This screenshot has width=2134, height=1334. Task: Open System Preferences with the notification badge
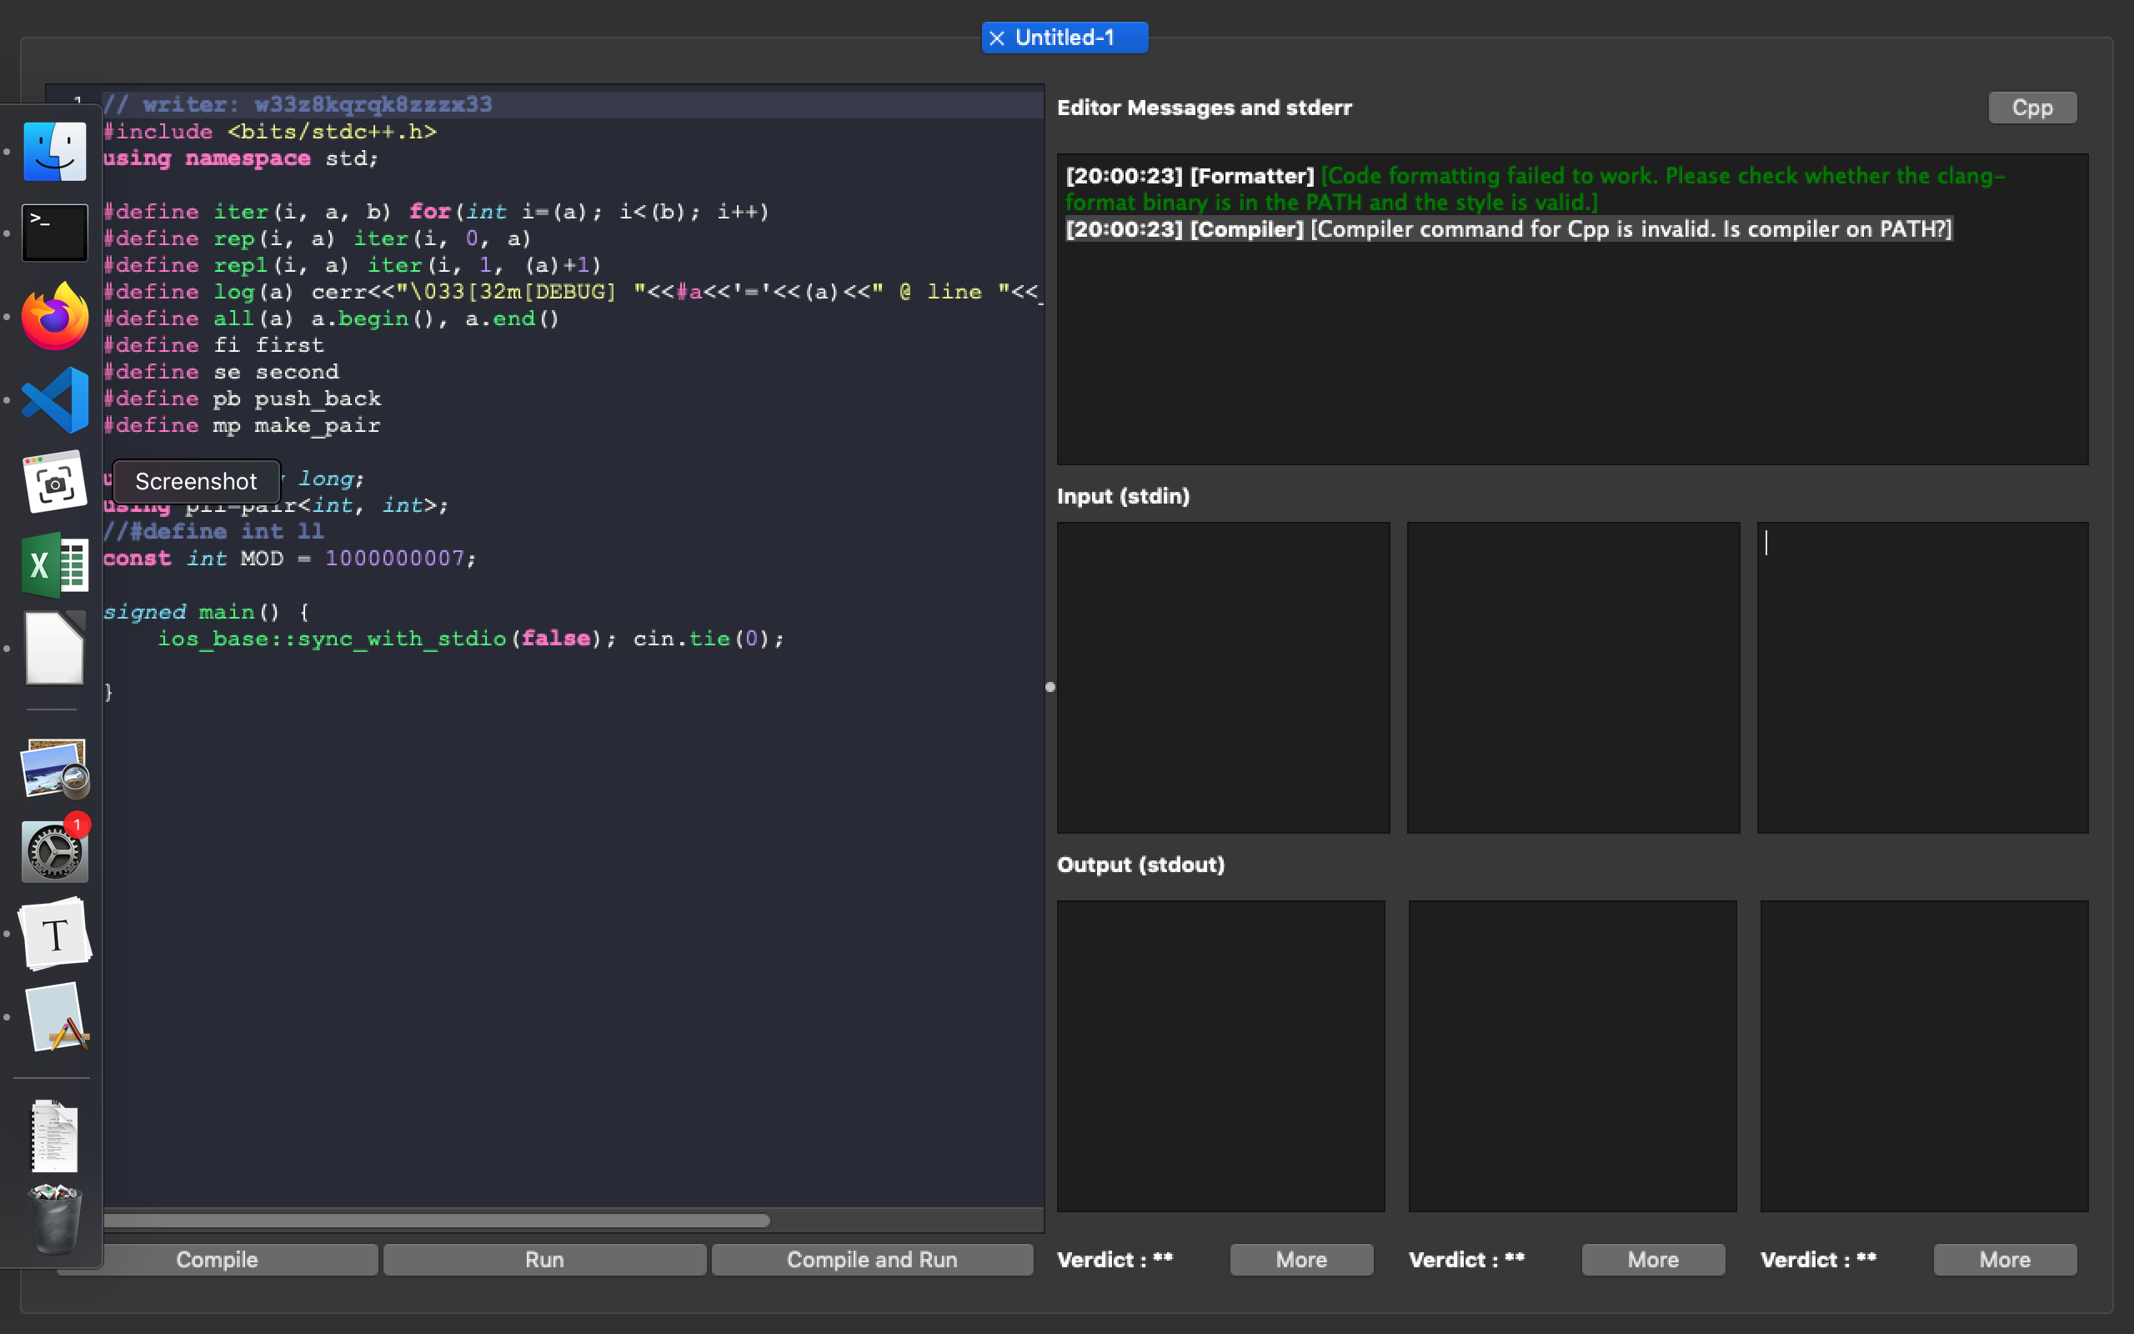tap(55, 851)
